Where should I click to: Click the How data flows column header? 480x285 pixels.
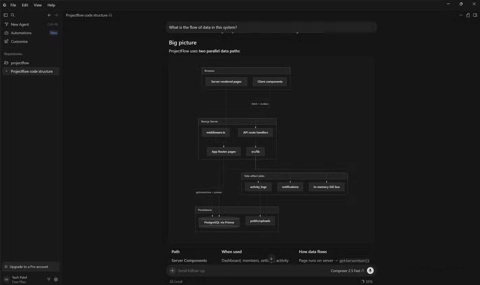point(313,252)
